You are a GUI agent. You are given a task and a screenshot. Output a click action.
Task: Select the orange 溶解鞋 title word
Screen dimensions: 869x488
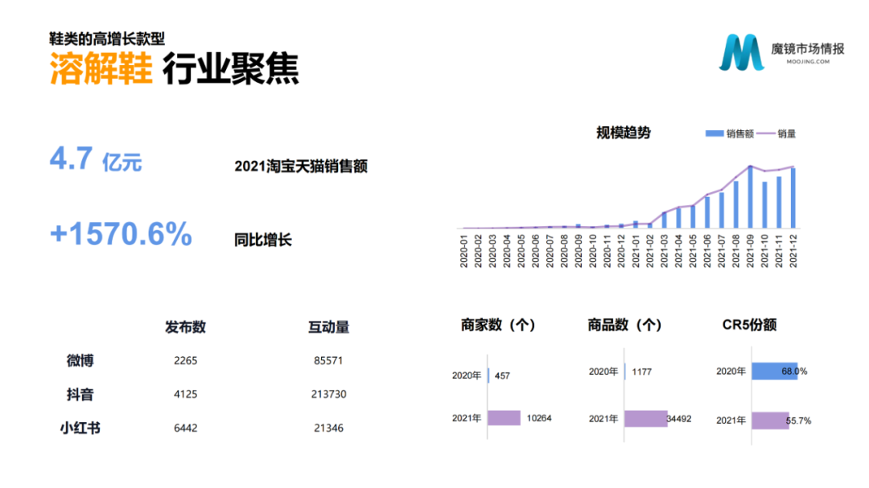coord(101,68)
